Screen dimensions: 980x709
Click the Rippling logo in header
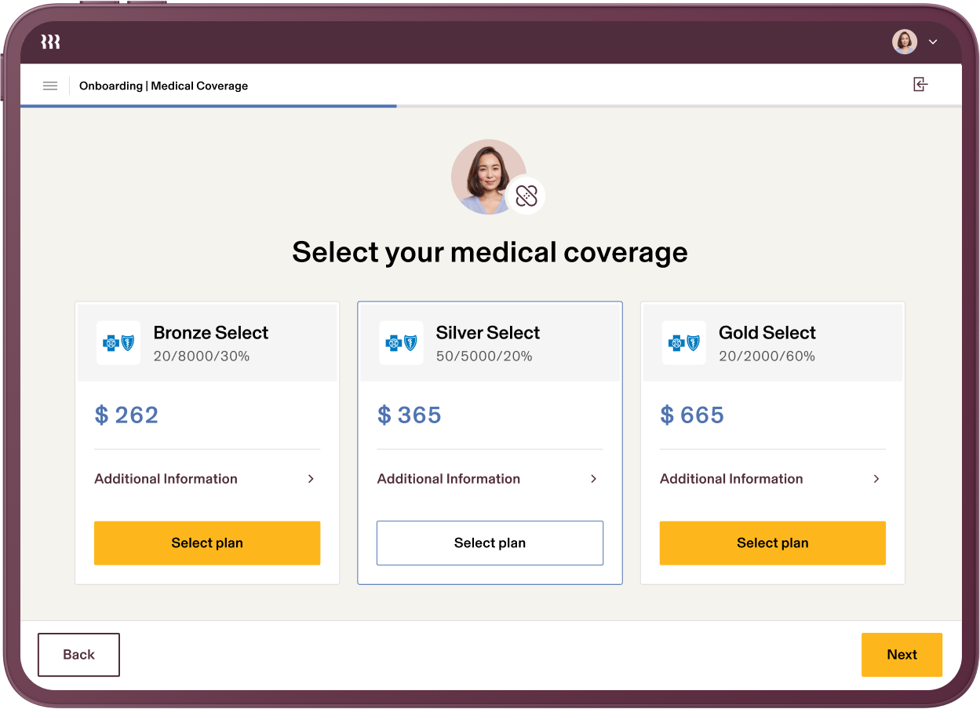click(50, 42)
